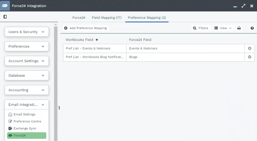Collapse the Email Integration section
The height and width of the screenshot is (141, 257).
[27, 105]
